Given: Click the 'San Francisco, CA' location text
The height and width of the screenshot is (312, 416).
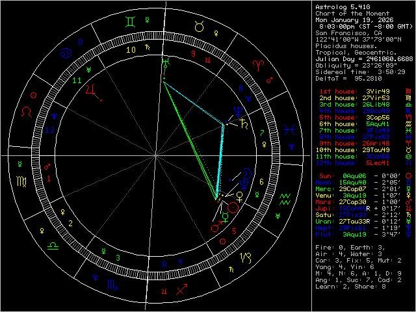Looking at the screenshot, I should point(348,33).
